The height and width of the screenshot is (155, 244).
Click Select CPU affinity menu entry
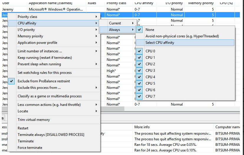click(x=160, y=43)
